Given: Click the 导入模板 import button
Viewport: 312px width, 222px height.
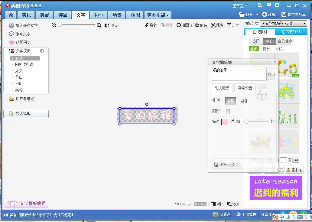Looking at the screenshot, I should coord(26,114).
